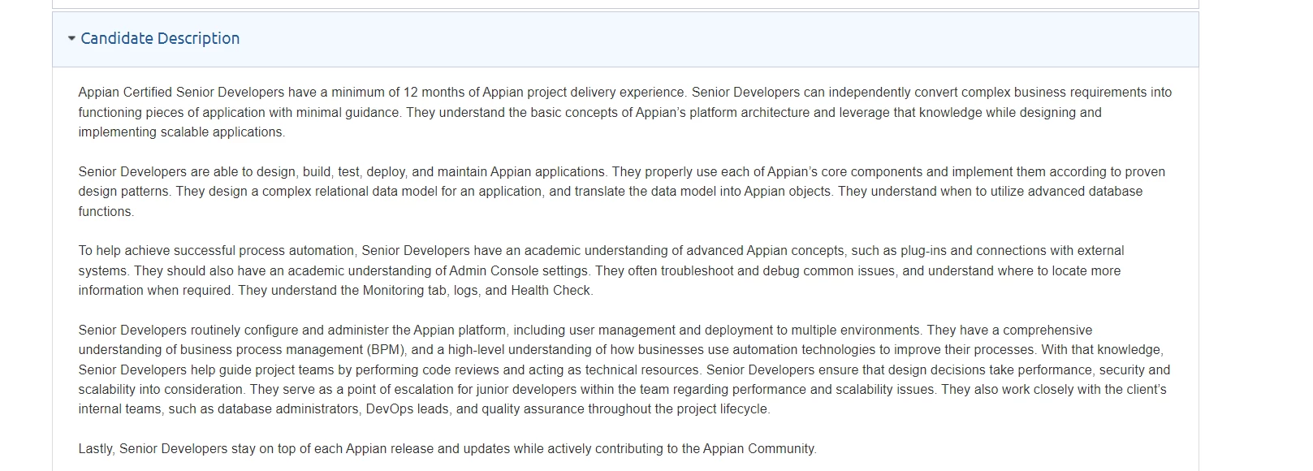The width and height of the screenshot is (1313, 471).
Task: Select the paragraph starting 'Senior Developers are able to design'
Action: point(622,192)
